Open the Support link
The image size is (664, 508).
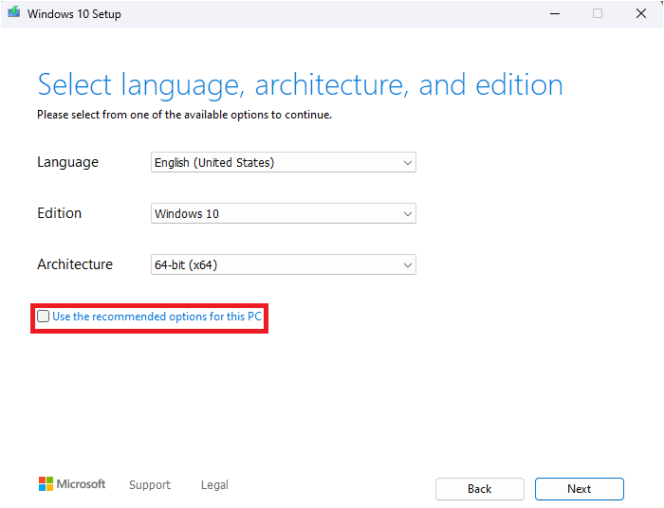tap(150, 484)
